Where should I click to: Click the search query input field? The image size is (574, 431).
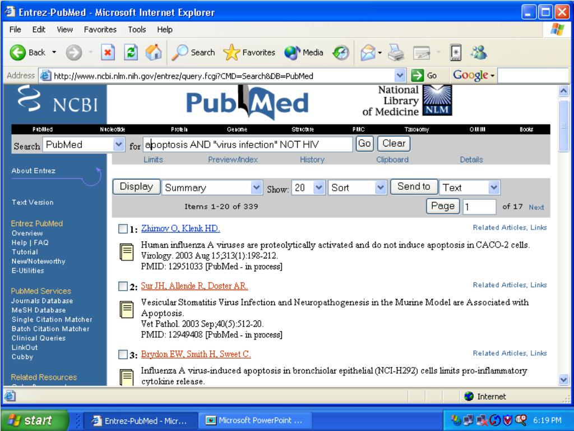click(247, 144)
